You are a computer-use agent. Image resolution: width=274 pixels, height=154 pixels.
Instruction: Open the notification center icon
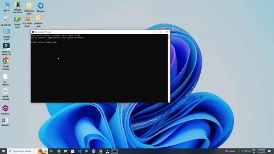click(x=269, y=151)
